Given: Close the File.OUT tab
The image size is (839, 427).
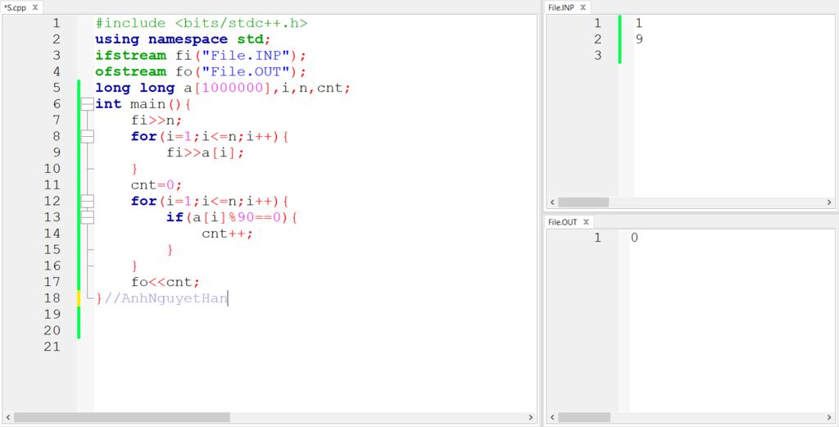Looking at the screenshot, I should [x=586, y=222].
